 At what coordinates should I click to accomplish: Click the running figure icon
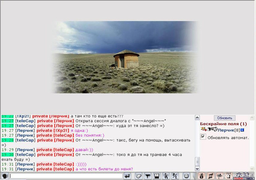tap(166, 176)
